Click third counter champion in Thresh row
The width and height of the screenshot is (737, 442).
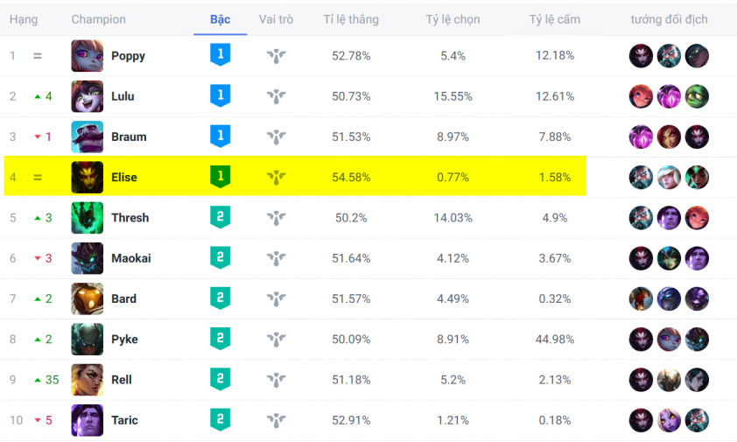[x=697, y=218]
